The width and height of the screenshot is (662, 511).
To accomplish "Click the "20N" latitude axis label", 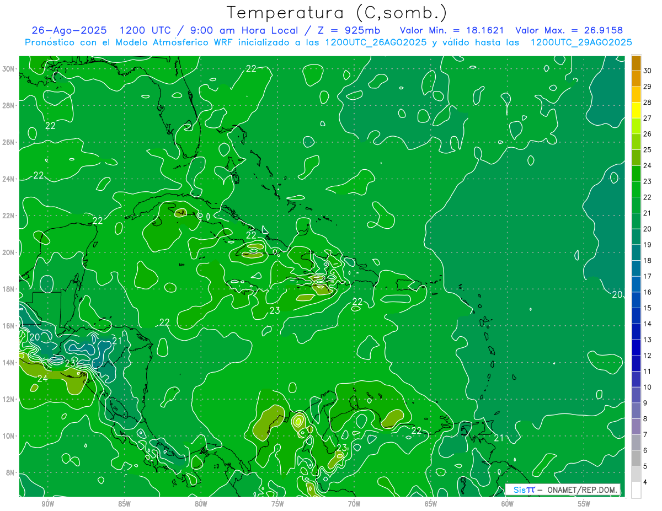I will [8, 252].
